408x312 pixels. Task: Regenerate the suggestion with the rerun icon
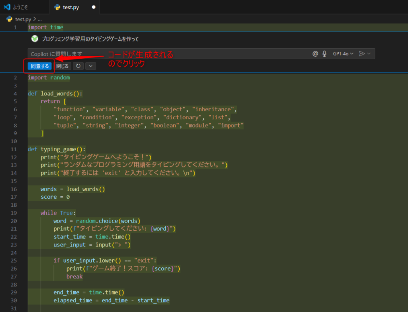click(78, 66)
